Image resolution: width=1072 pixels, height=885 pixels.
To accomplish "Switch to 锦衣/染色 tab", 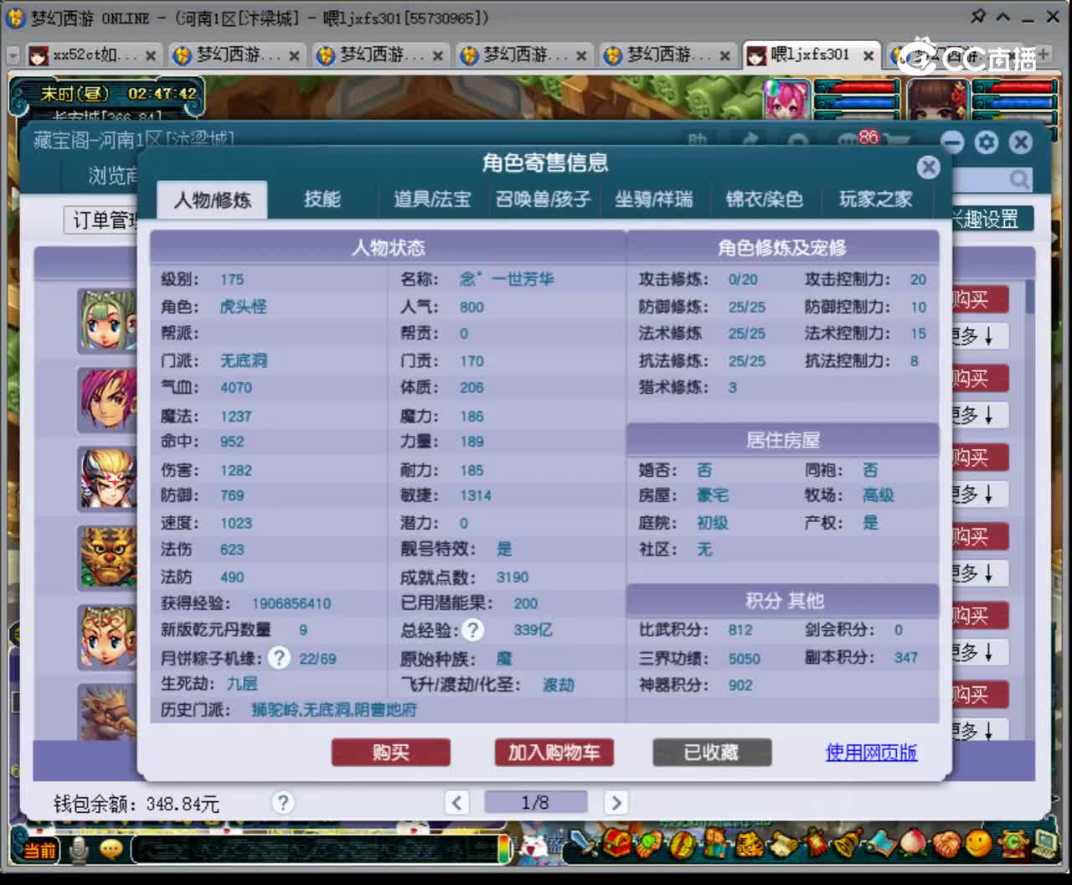I will click(x=765, y=199).
